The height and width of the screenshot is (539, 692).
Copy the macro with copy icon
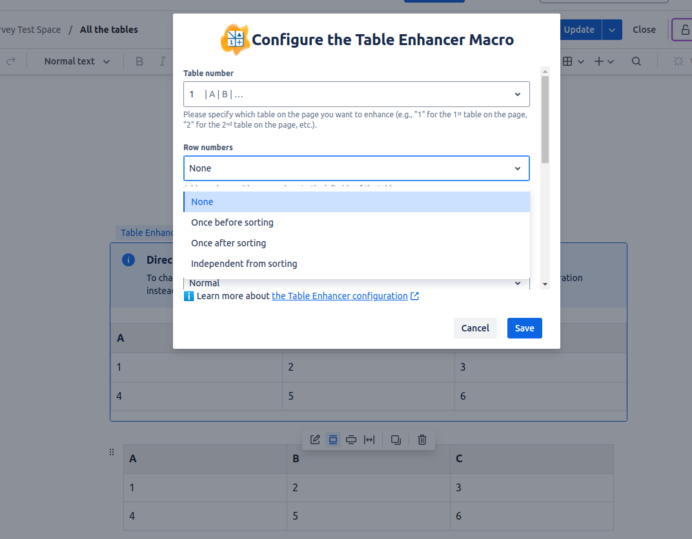(396, 440)
